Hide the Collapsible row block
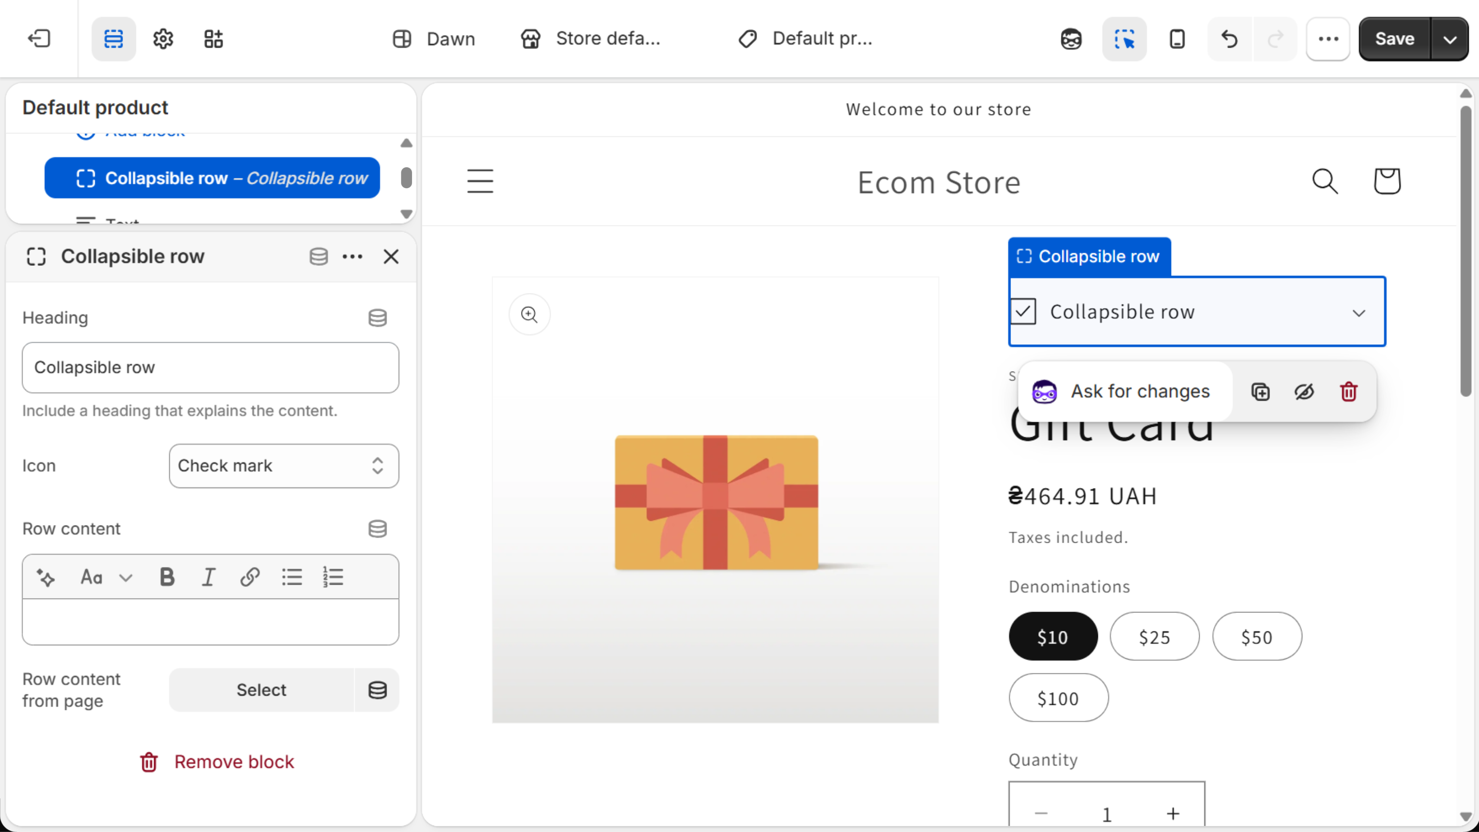1479x832 pixels. pos(1305,392)
